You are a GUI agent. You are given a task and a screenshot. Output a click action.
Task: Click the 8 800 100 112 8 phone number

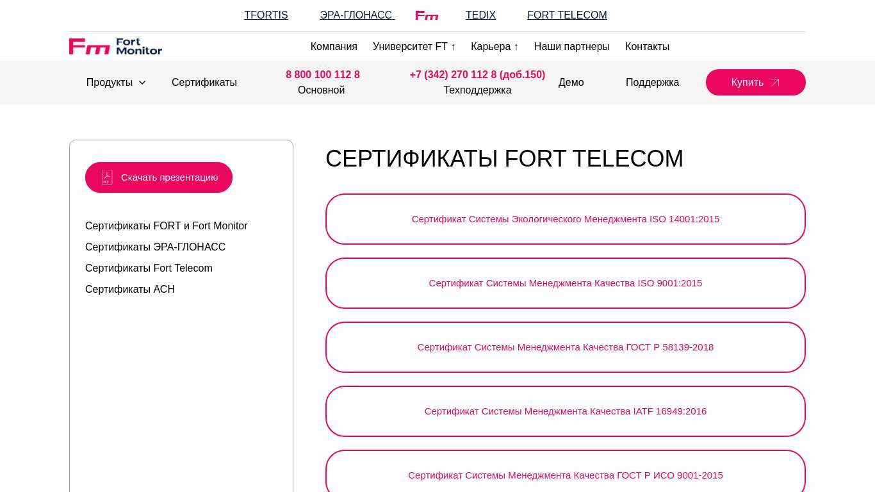(322, 75)
